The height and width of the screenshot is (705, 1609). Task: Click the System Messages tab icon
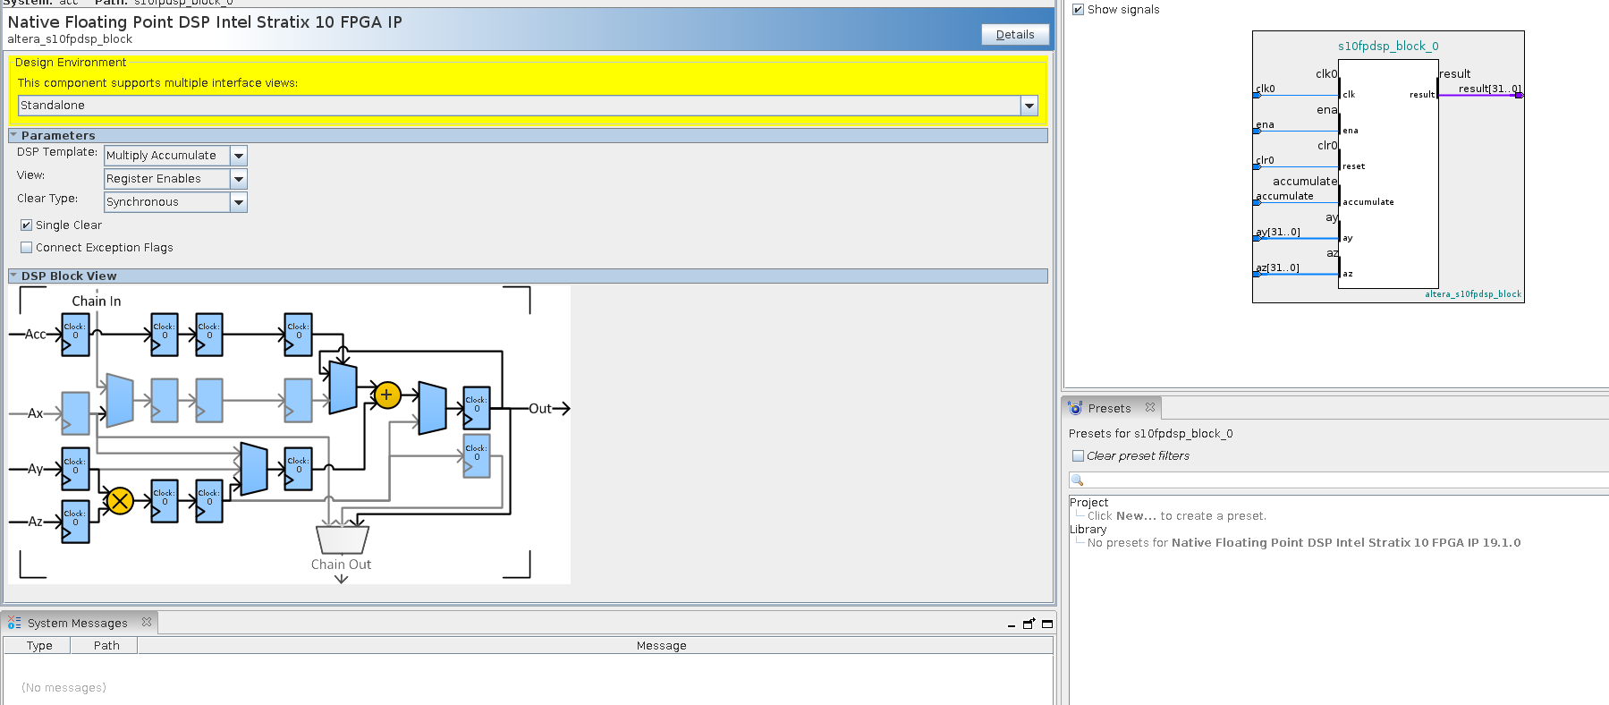pos(14,623)
